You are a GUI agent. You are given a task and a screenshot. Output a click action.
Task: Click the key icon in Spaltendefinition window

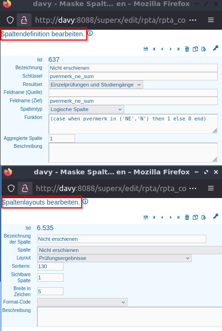pos(216,48)
